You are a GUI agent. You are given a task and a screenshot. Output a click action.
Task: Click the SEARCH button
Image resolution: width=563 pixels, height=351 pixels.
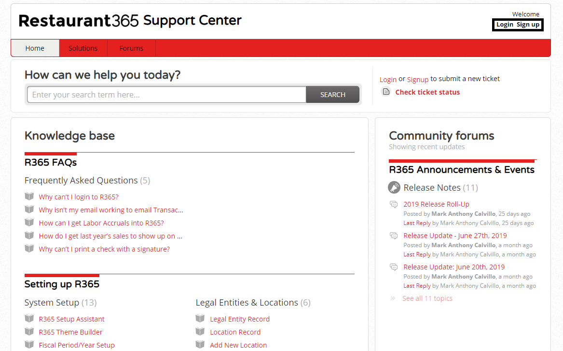point(332,95)
